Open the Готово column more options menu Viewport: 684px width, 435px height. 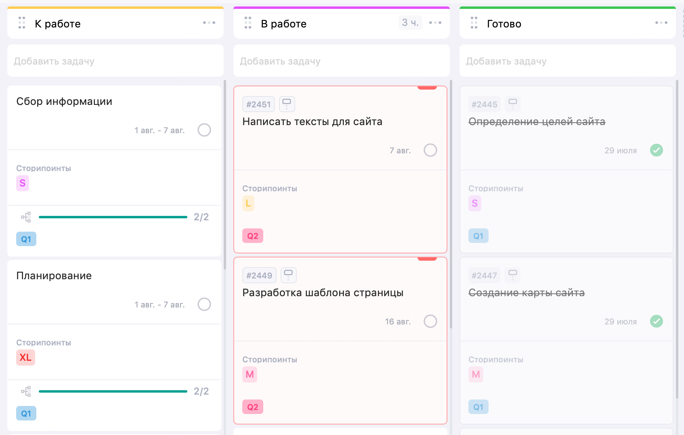coord(661,23)
